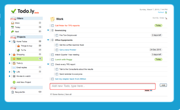This screenshot has width=180, height=110.
Task: Click the Office Equipments group document icon
Action: 52,40
